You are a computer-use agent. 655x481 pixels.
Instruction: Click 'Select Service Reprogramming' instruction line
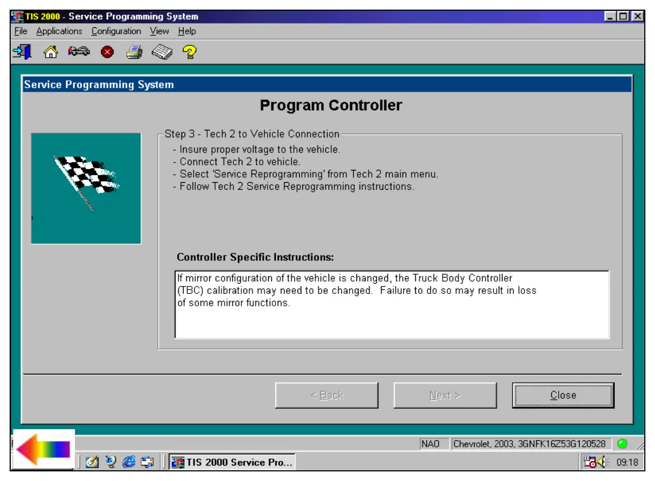click(x=306, y=174)
